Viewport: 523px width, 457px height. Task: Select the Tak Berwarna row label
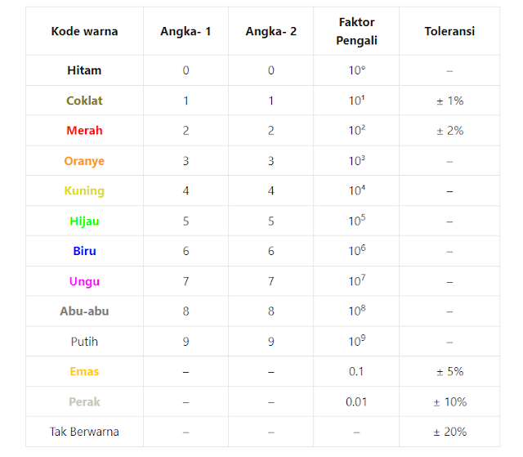pyautogui.click(x=84, y=432)
